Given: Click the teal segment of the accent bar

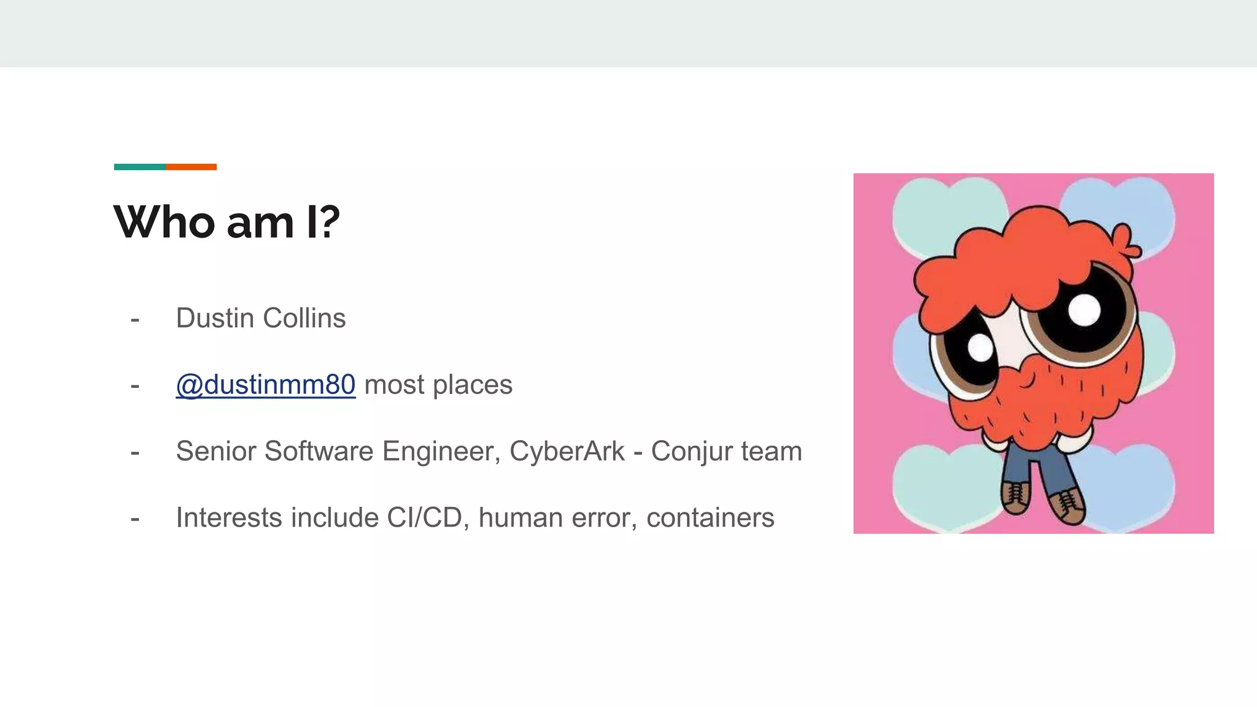Looking at the screenshot, I should click(140, 167).
